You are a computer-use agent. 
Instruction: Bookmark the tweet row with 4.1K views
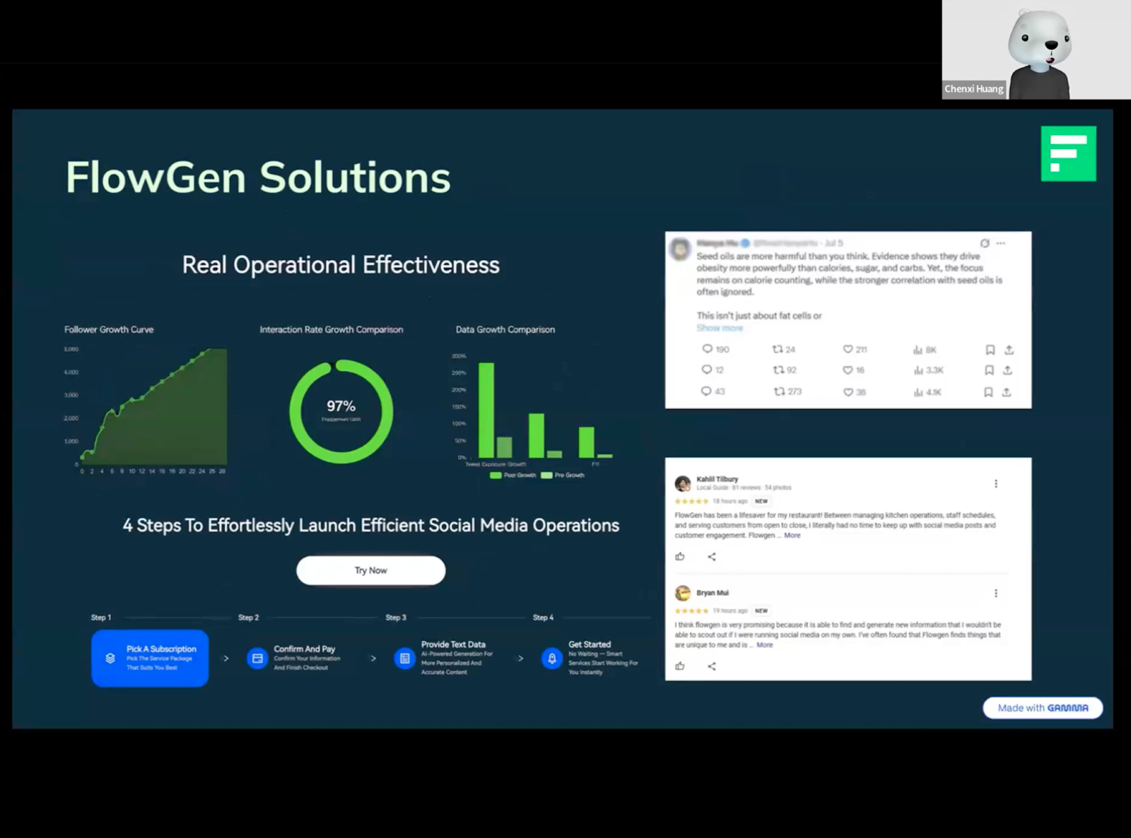click(988, 392)
